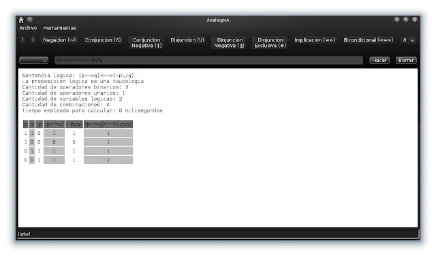Click 'La proposicion logica es una tautologia' line
The height and width of the screenshot is (256, 436).
pos(83,81)
